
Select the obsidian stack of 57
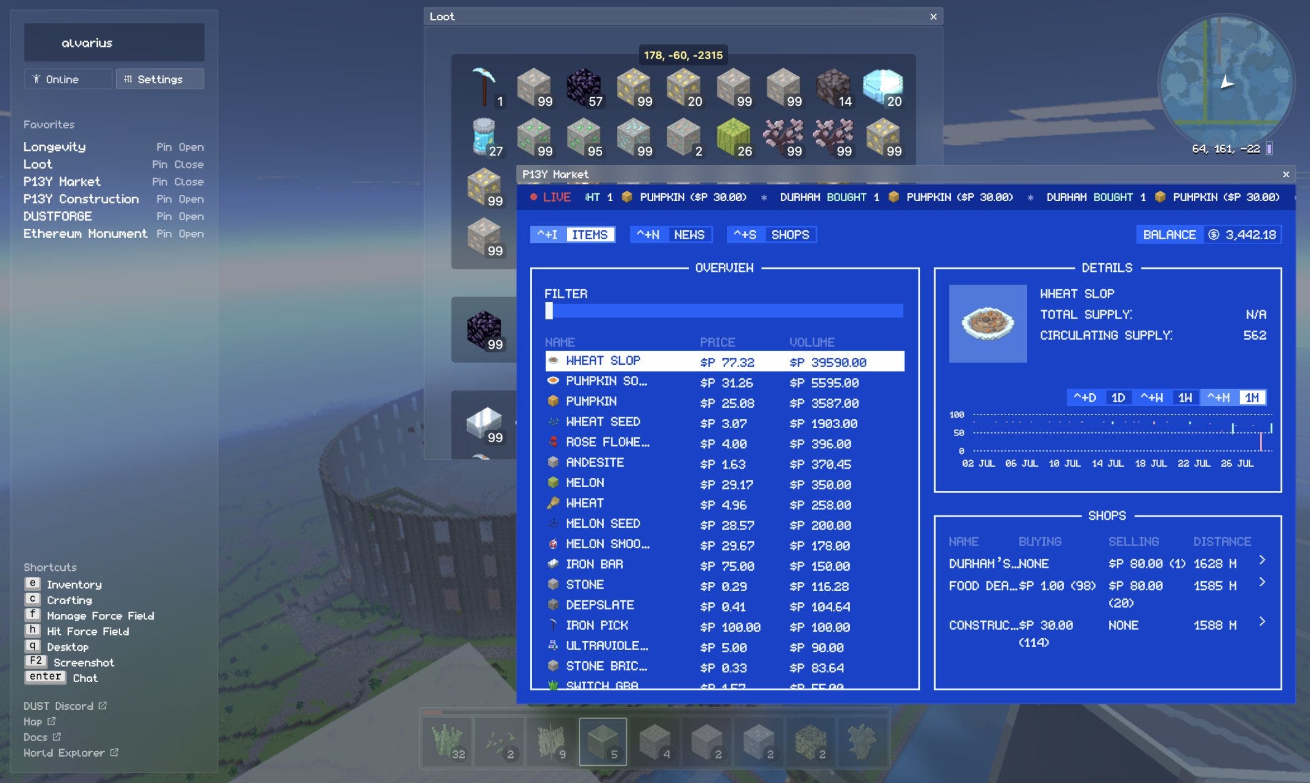pos(583,87)
